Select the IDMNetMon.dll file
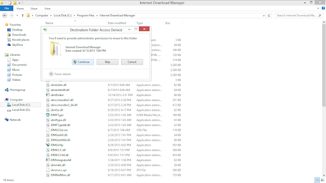Screen dimensions: 326x183 coord(60,175)
